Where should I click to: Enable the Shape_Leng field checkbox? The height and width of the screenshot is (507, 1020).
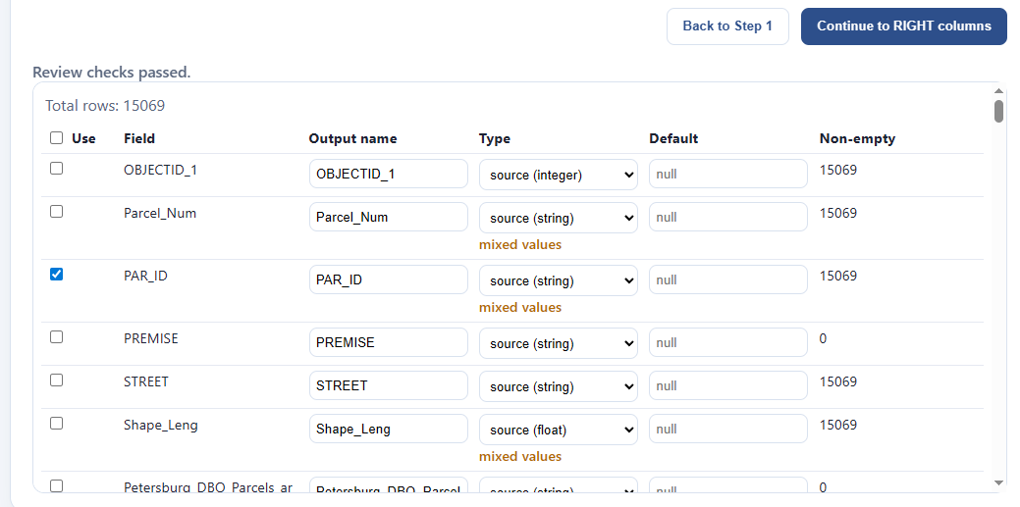click(x=57, y=423)
